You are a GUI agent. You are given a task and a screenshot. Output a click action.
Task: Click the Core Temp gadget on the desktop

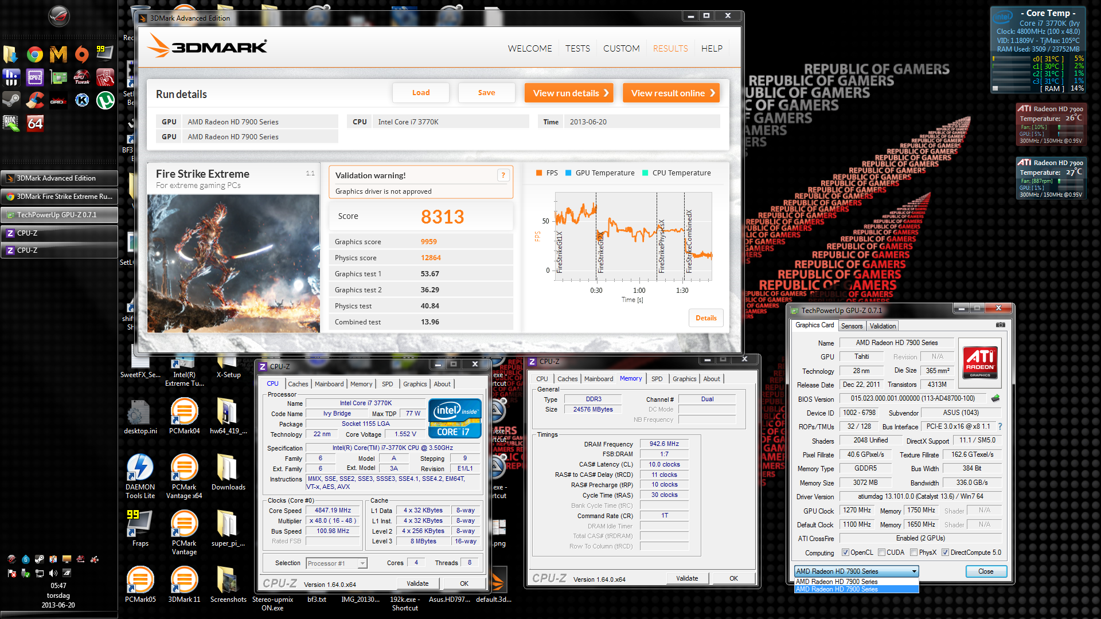1039,50
